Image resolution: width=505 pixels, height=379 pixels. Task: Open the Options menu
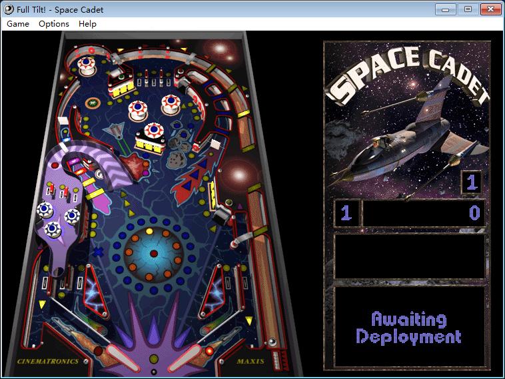pyautogui.click(x=54, y=24)
